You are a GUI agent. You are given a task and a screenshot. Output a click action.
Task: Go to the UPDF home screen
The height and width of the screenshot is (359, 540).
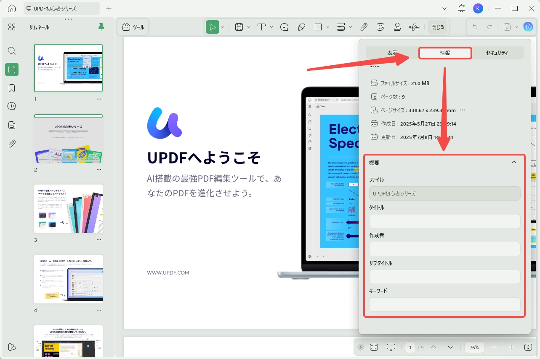(x=12, y=8)
